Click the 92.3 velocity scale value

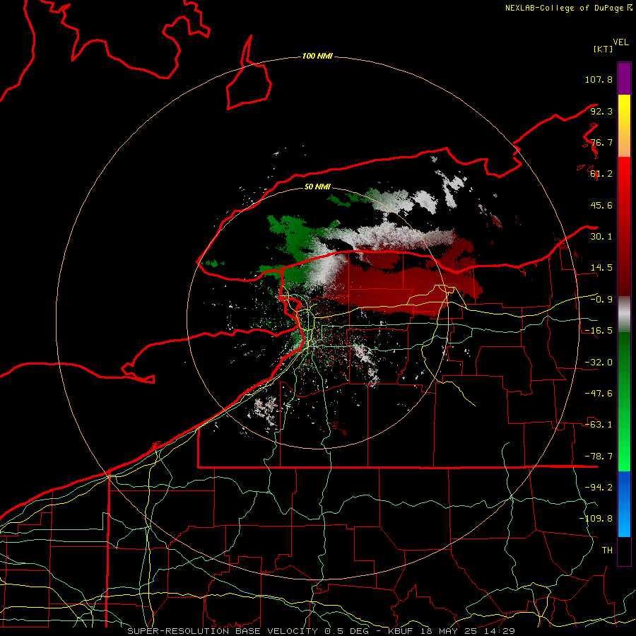(601, 111)
